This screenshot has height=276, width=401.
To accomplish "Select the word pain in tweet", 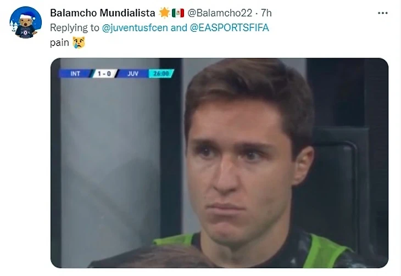I will click(x=59, y=43).
